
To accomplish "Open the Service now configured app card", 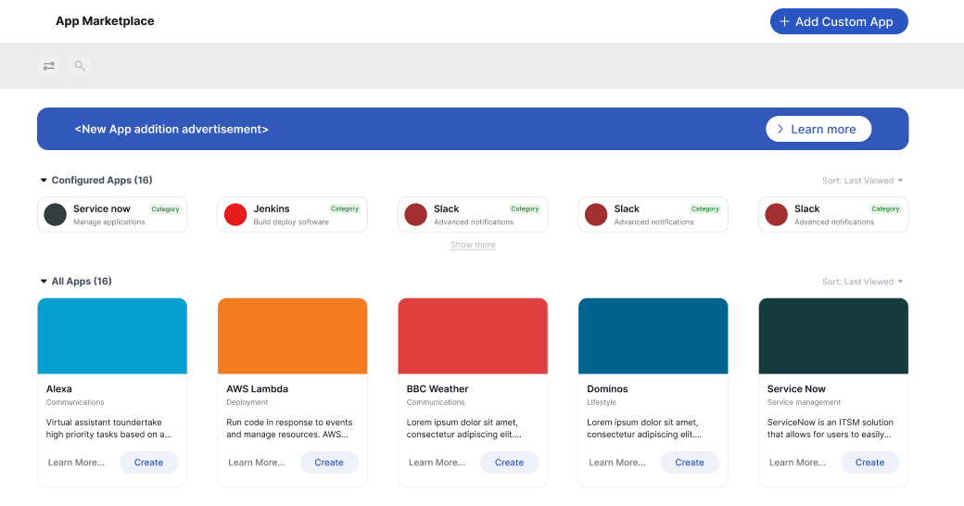I will (112, 215).
